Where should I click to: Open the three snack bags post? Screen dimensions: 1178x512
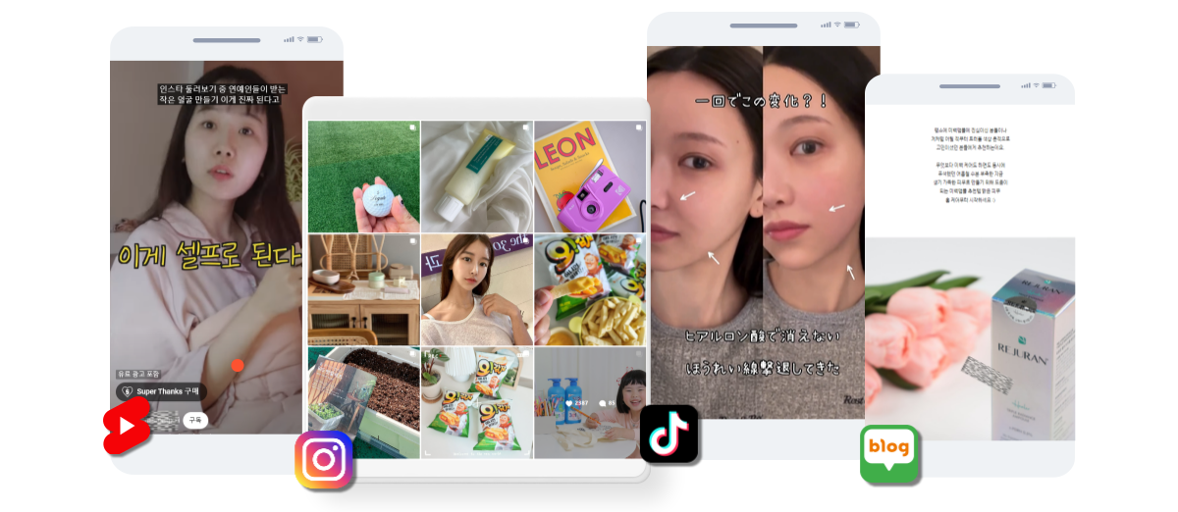click(x=477, y=402)
